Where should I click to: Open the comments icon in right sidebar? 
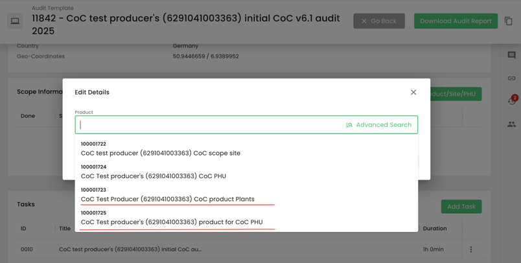click(x=511, y=56)
